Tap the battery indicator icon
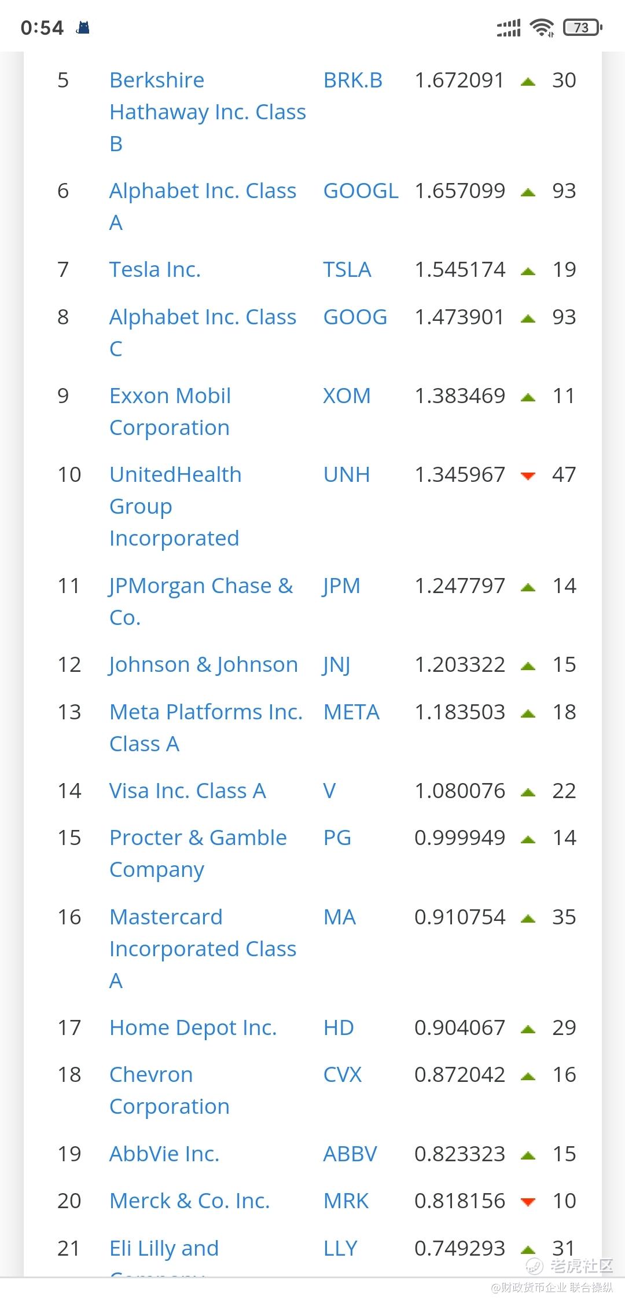The image size is (625, 1302). pos(583,27)
